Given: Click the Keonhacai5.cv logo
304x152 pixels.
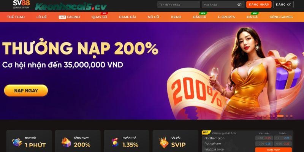Looking at the screenshot, I should [71, 6].
